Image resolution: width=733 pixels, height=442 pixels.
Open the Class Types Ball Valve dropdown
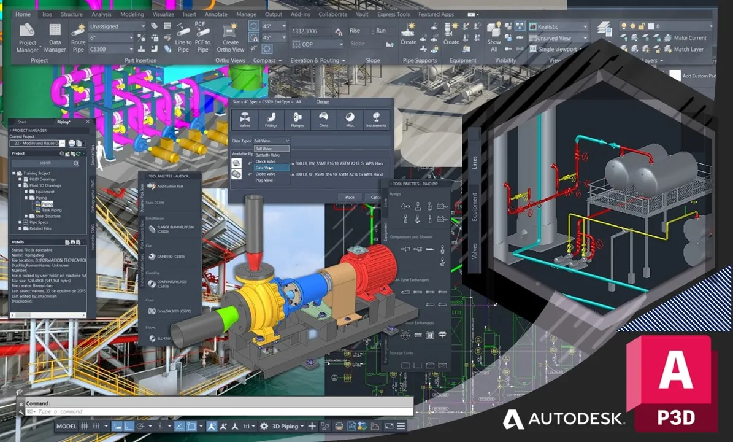pos(272,141)
